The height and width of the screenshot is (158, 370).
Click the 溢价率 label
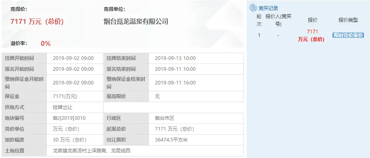click(x=19, y=43)
